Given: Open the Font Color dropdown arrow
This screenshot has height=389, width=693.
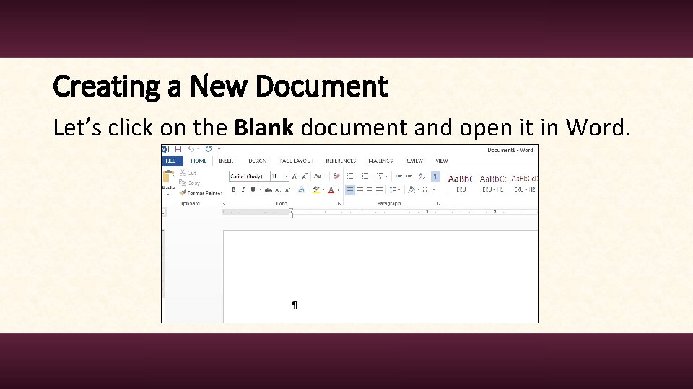Looking at the screenshot, I should pos(338,190).
